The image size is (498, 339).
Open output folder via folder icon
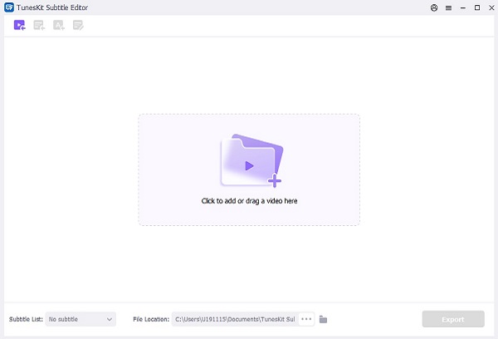324,319
